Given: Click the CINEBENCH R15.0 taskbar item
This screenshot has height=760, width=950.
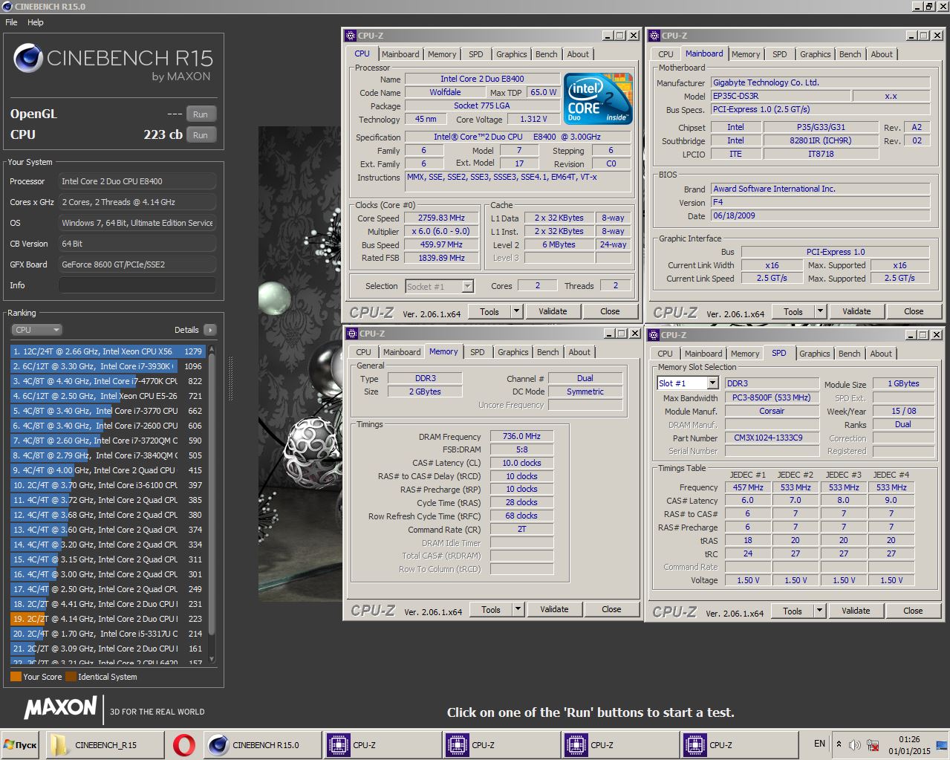Looking at the screenshot, I should 262,744.
